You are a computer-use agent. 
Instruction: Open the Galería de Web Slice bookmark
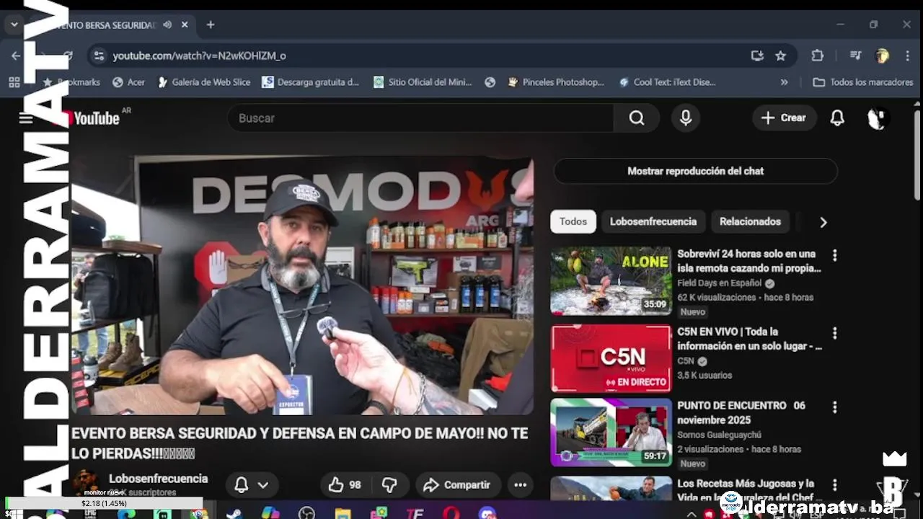(204, 82)
